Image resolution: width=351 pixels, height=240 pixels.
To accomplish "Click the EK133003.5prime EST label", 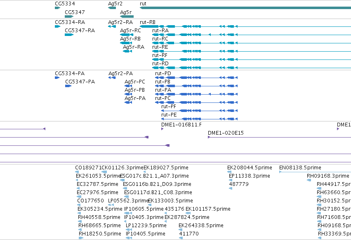I will tap(170, 201).
